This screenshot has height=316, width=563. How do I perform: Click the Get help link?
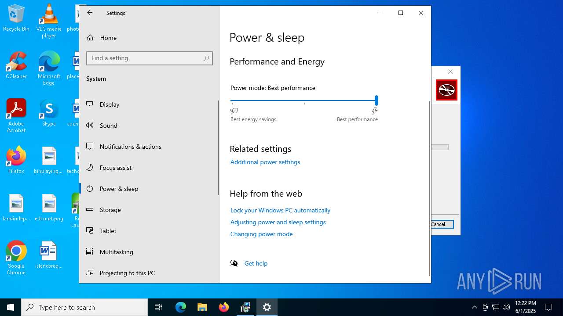(256, 263)
